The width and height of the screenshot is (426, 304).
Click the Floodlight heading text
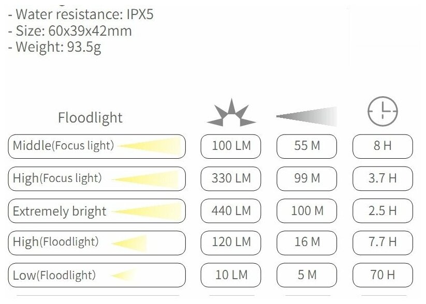pyautogui.click(x=90, y=118)
